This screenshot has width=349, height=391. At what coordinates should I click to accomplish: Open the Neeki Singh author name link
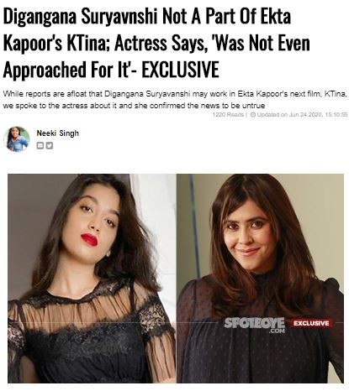coord(58,133)
